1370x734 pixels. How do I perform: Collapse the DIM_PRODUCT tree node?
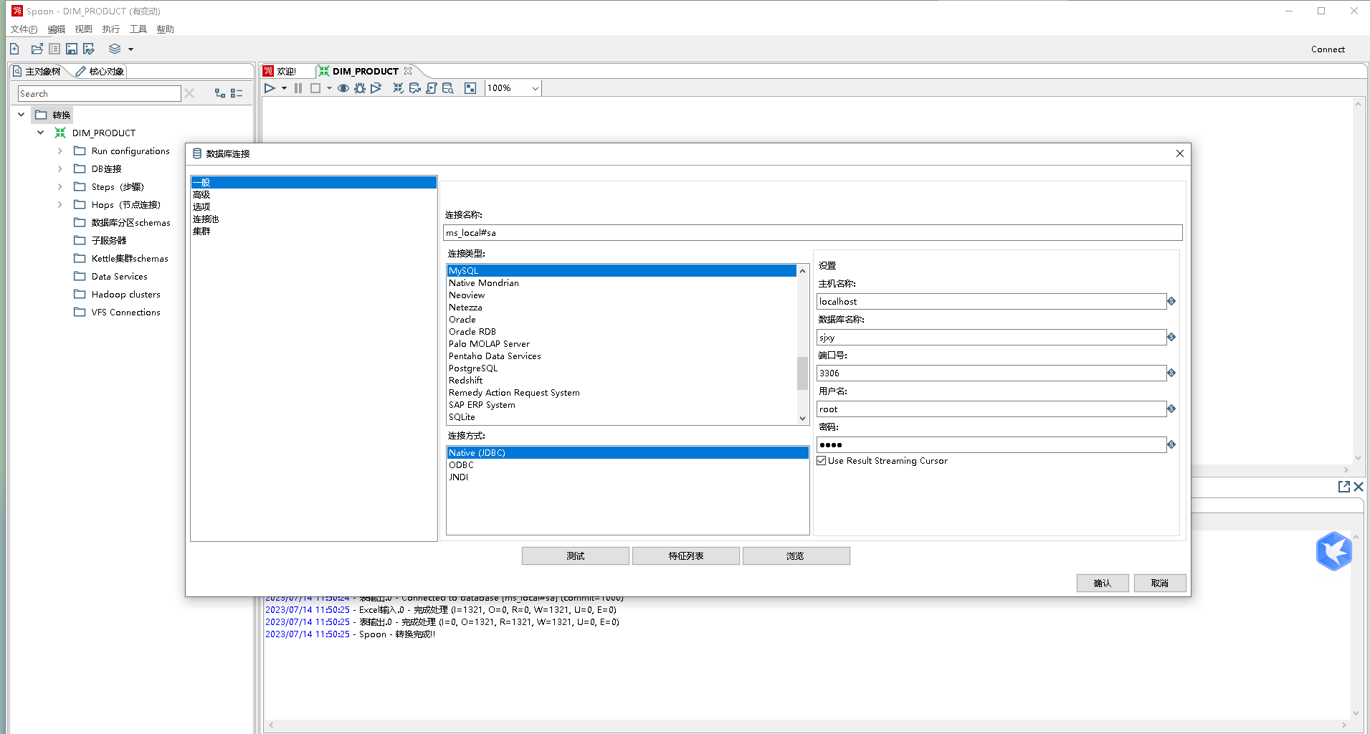[x=41, y=133]
